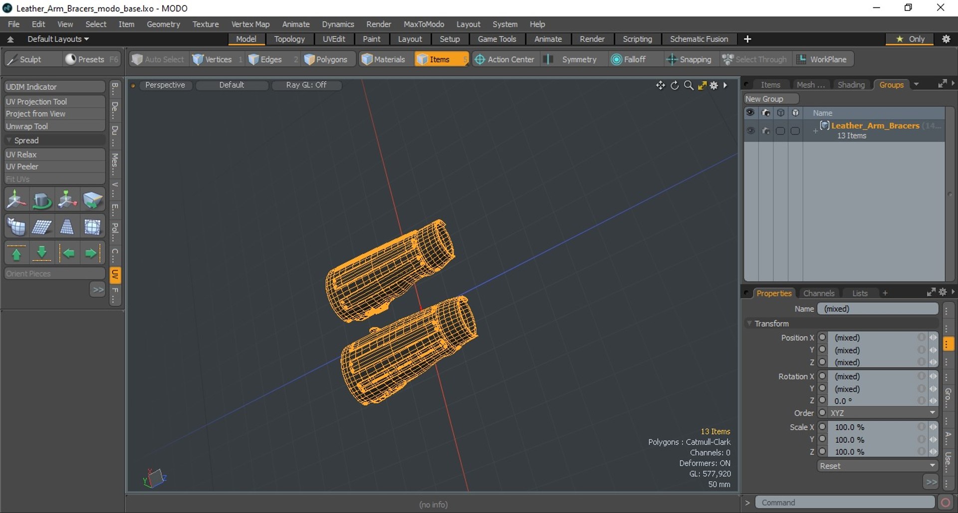This screenshot has height=513, width=958.
Task: Switch to the UVEdit layout tab
Action: pos(334,39)
